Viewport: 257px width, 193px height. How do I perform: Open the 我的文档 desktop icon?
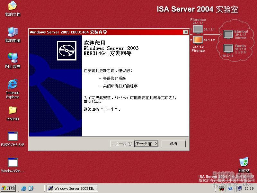[13, 9]
